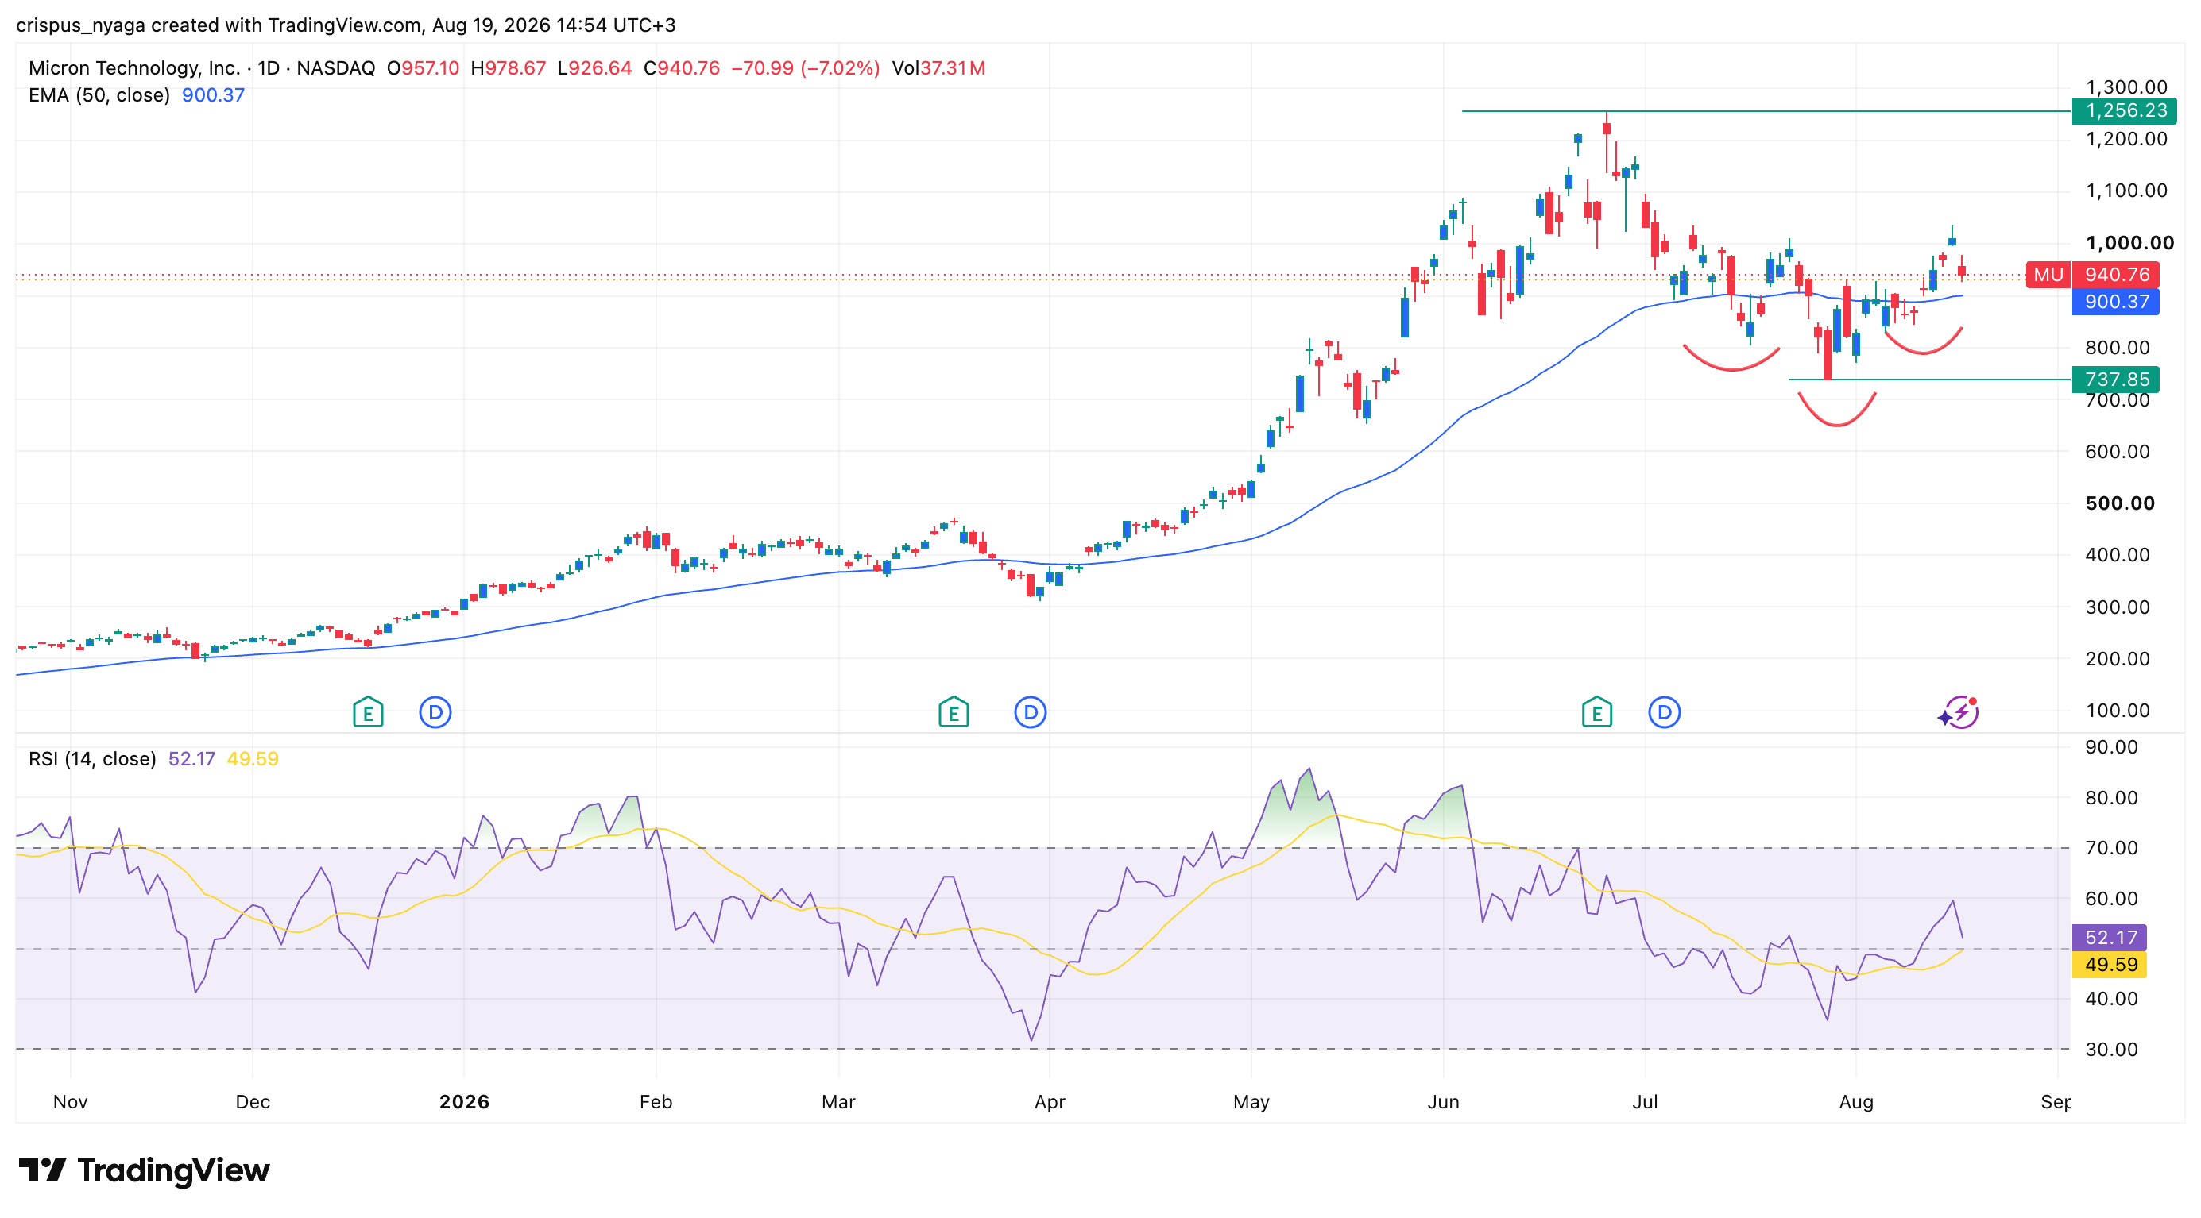
Task: Click the 737.85 support level label
Action: tap(2117, 379)
